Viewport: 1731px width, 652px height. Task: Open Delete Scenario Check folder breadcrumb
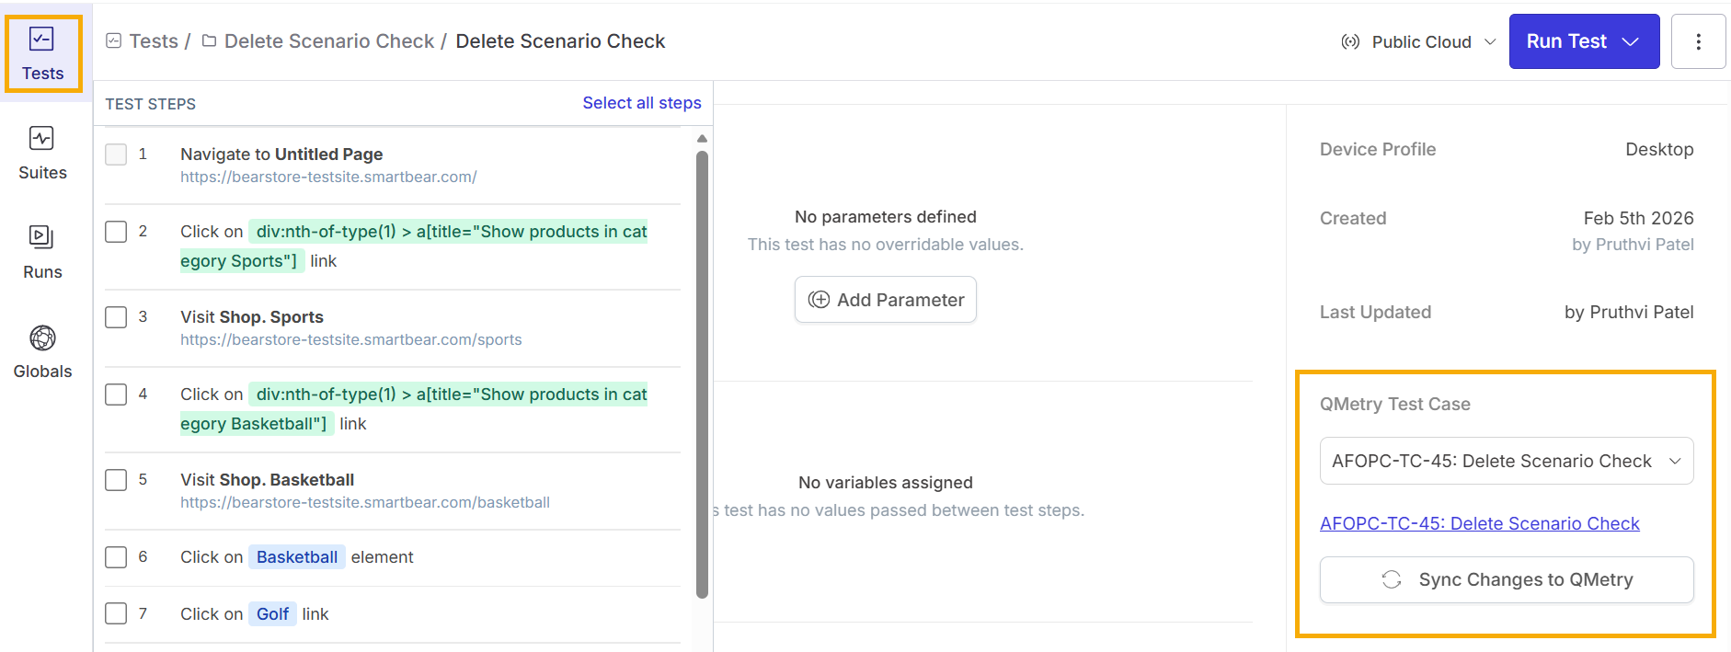pyautogui.click(x=328, y=41)
